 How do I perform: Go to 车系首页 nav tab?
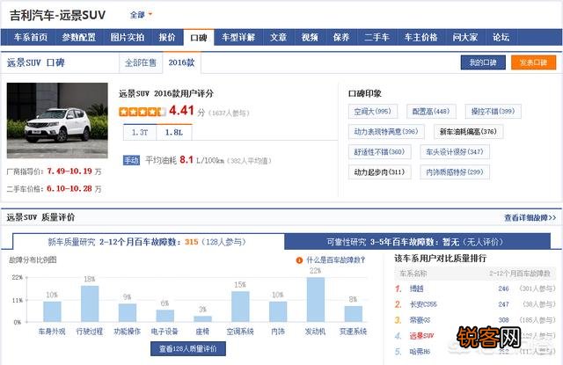coord(31,37)
